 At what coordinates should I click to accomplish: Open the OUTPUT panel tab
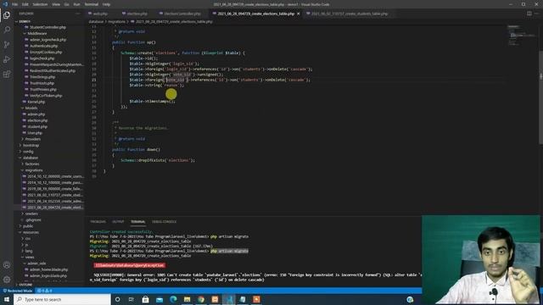[118, 222]
